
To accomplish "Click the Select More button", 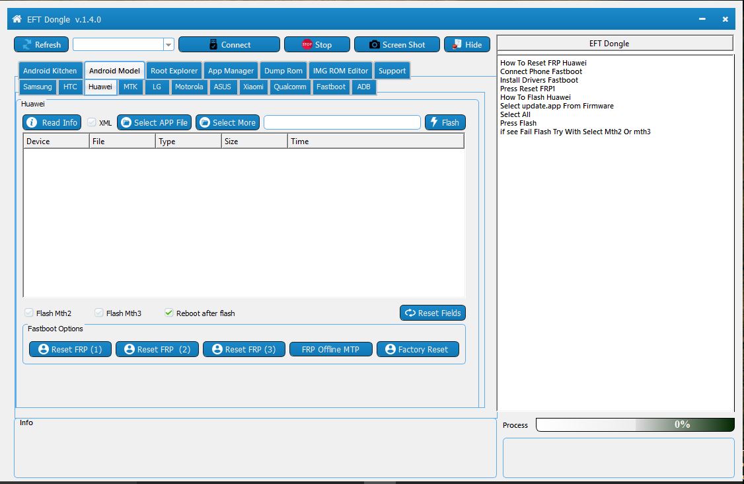I will (228, 122).
